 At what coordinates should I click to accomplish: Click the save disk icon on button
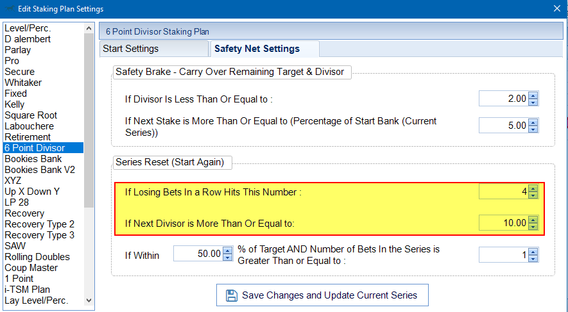coord(232,295)
